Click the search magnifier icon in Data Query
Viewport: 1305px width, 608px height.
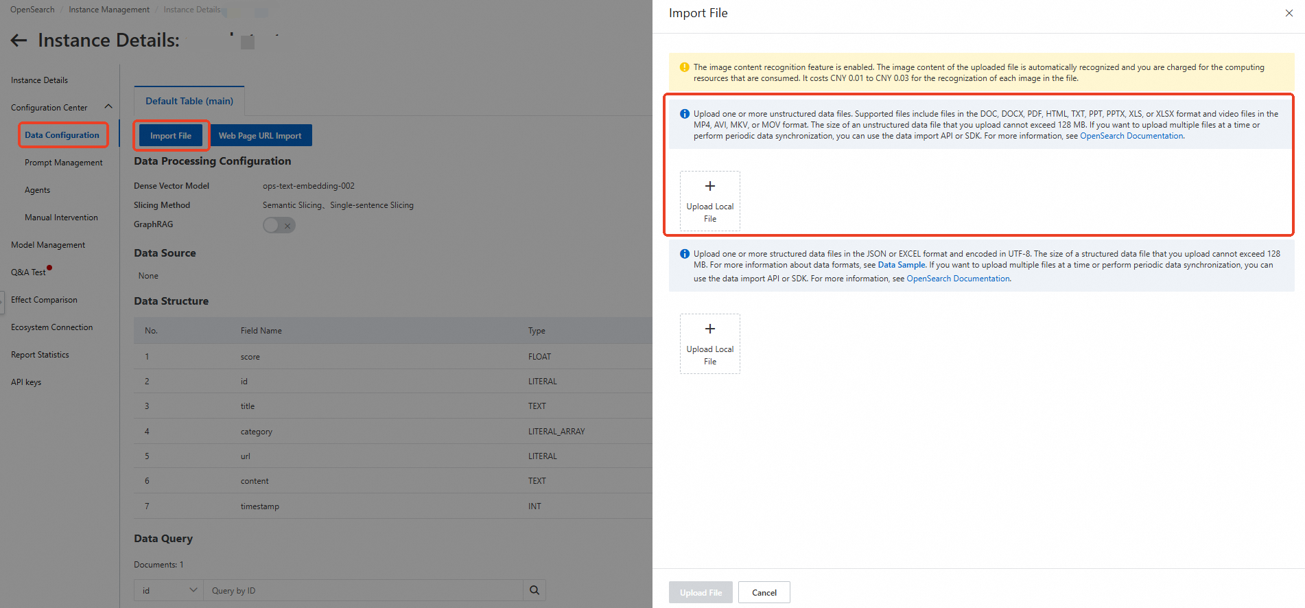(x=534, y=590)
